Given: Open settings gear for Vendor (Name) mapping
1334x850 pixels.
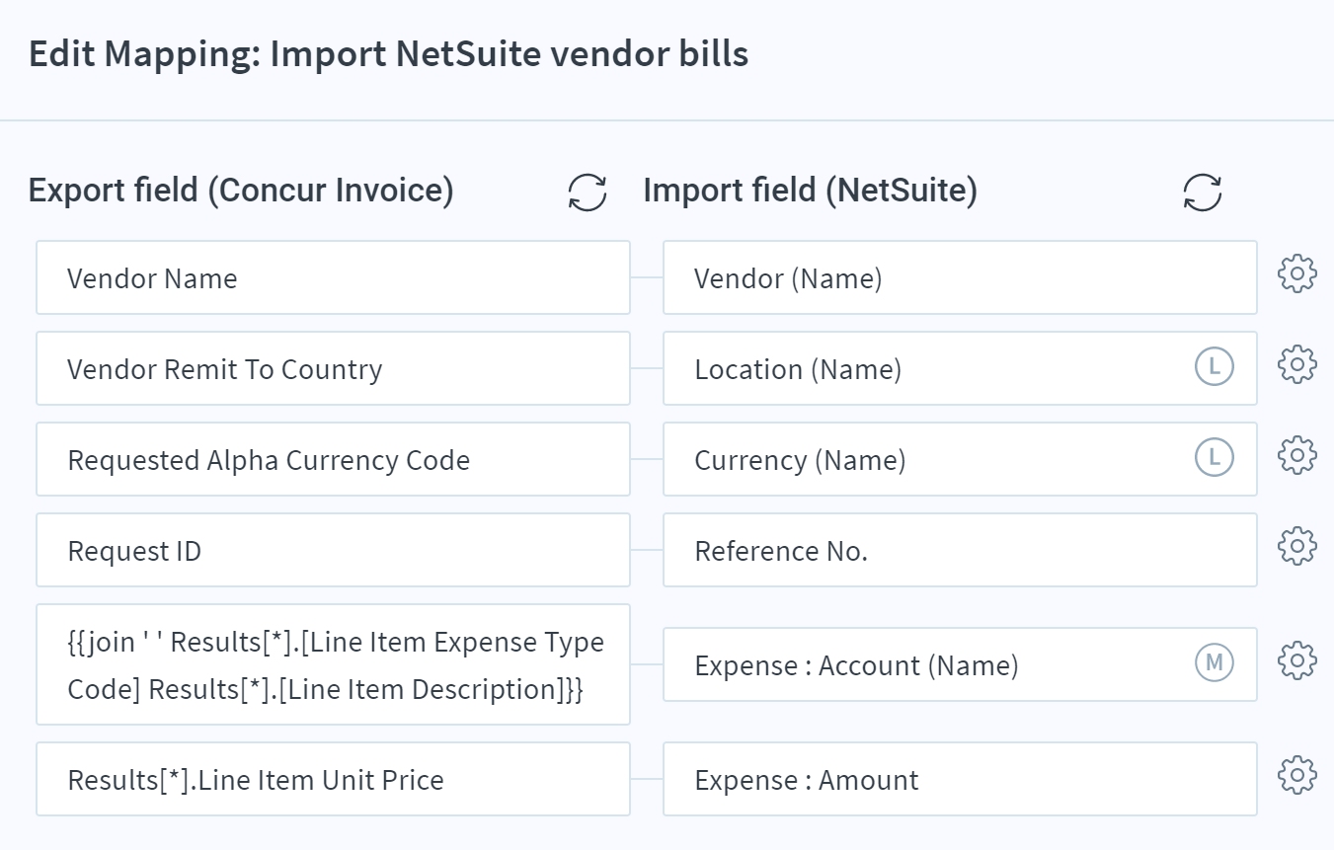Looking at the screenshot, I should tap(1296, 273).
